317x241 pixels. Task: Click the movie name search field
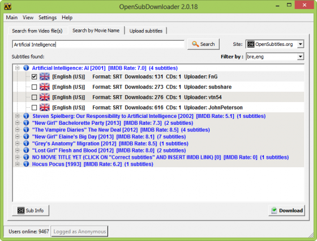(98, 44)
